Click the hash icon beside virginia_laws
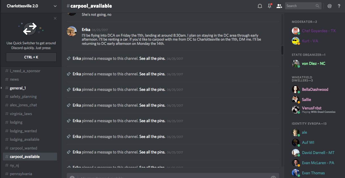The height and width of the screenshot is (178, 345). pyautogui.click(x=7, y=114)
